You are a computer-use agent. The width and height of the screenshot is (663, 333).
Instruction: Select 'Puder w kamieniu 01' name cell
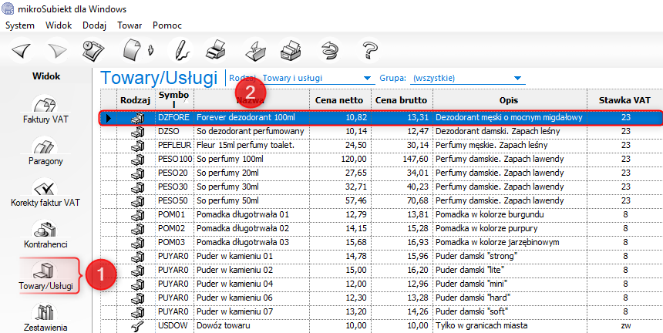[x=251, y=257]
